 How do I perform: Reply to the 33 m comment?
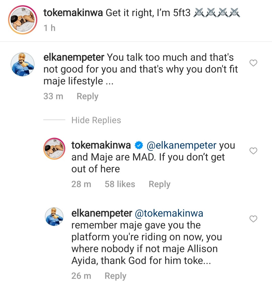click(x=87, y=96)
